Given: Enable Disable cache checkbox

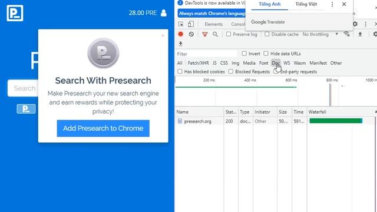Looking at the screenshot, I should tap(267, 34).
